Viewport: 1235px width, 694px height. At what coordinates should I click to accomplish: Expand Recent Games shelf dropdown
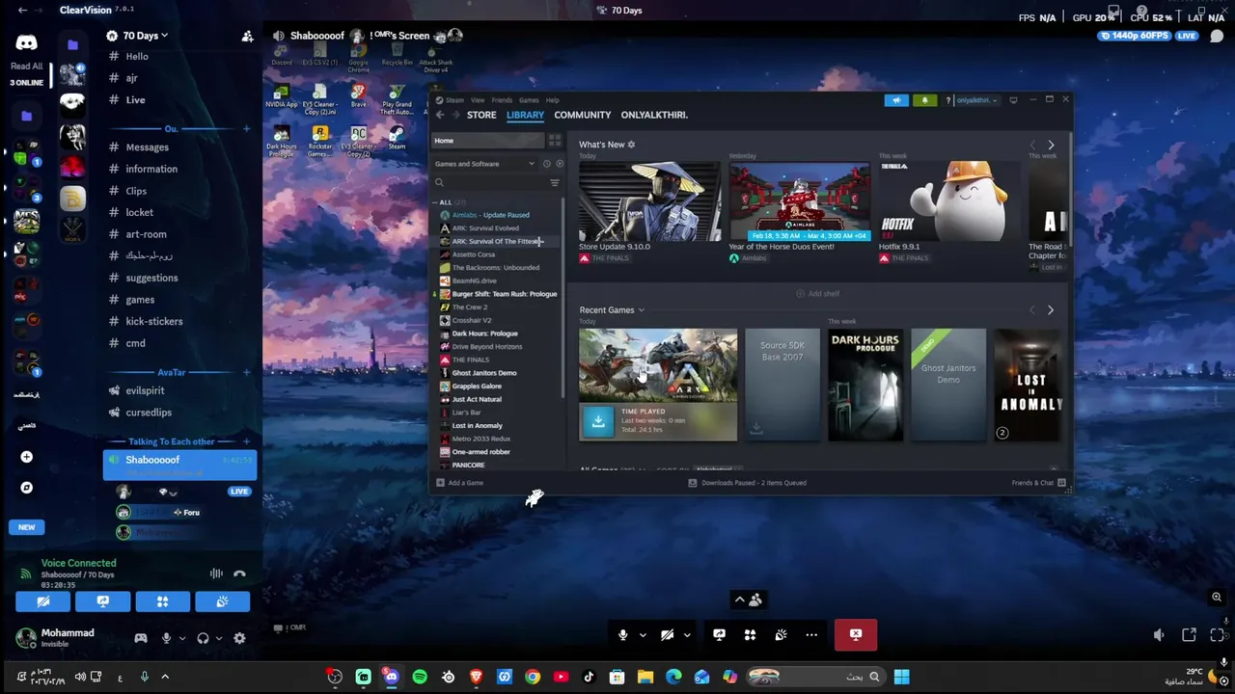[x=641, y=310]
